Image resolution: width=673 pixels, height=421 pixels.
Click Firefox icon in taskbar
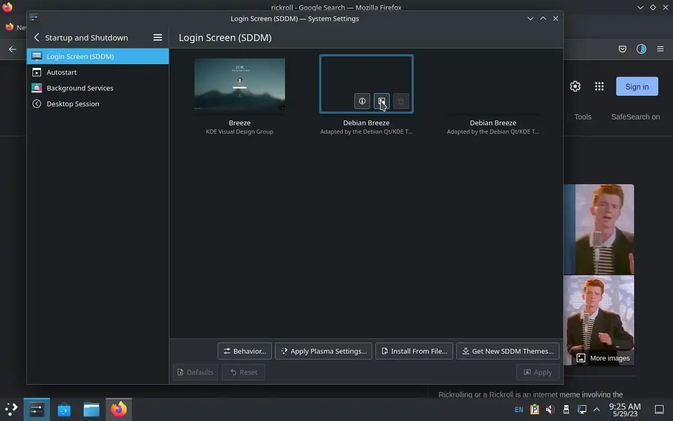(x=119, y=409)
